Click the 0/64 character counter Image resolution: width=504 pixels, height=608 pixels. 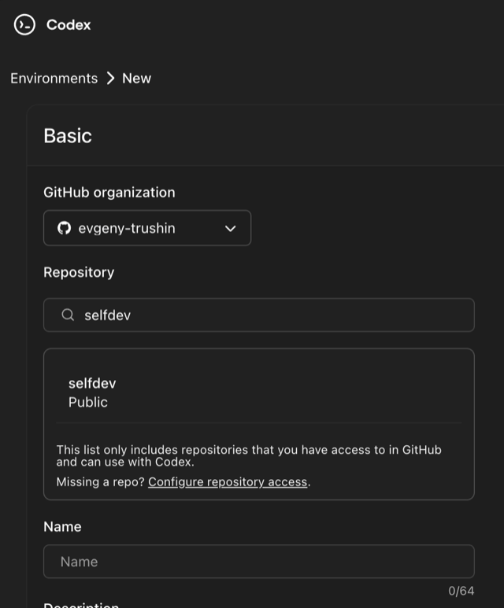tap(461, 591)
